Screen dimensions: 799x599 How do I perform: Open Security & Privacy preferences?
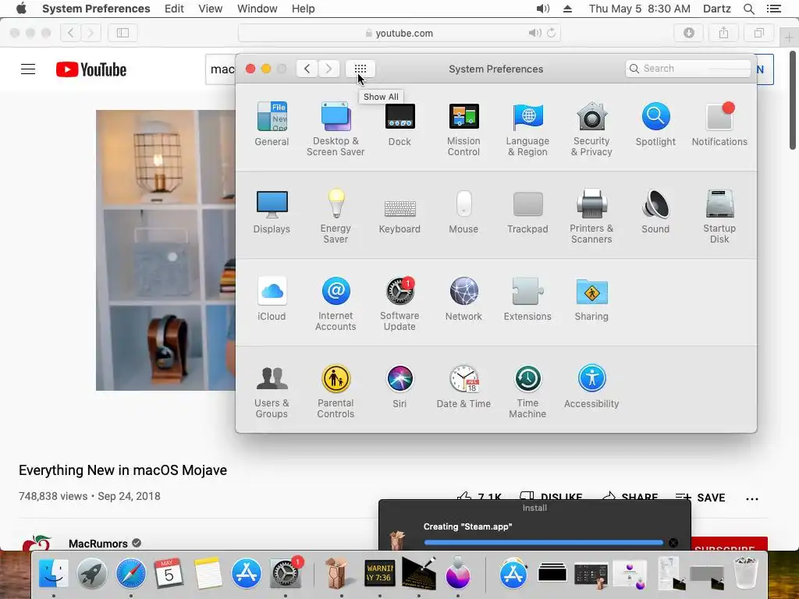coord(591,129)
